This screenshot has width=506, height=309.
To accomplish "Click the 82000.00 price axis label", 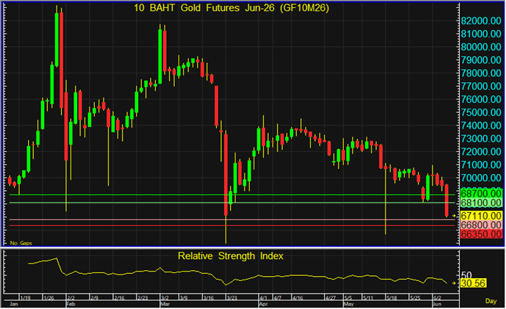I will (x=481, y=21).
